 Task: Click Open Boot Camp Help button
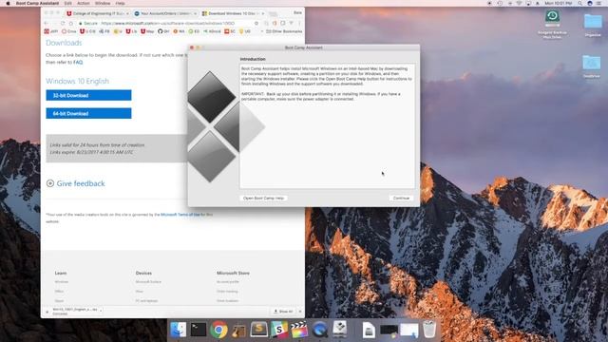(x=263, y=199)
